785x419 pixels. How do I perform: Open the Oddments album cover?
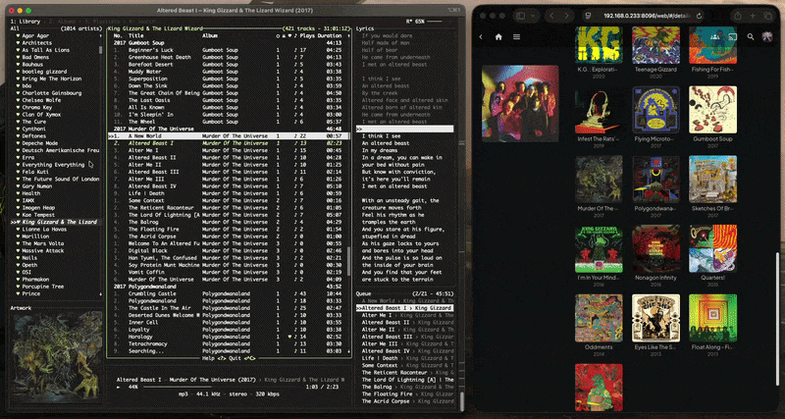pos(599,318)
